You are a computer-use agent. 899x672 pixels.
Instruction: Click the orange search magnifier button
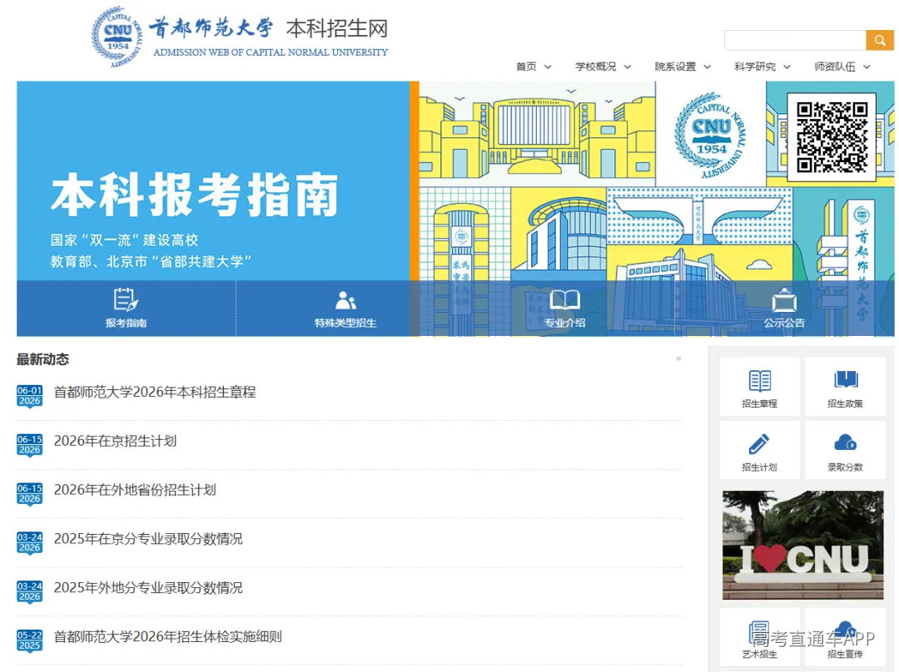coord(880,41)
